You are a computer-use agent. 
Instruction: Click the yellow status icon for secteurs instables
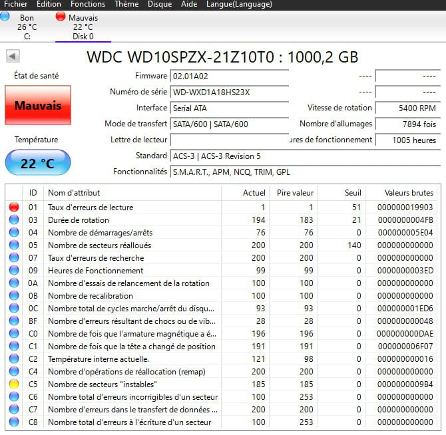click(14, 384)
